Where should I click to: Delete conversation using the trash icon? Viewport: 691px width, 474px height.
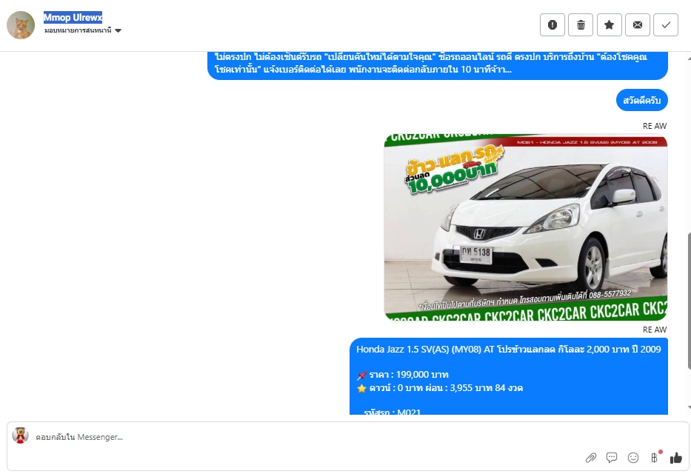tap(581, 25)
